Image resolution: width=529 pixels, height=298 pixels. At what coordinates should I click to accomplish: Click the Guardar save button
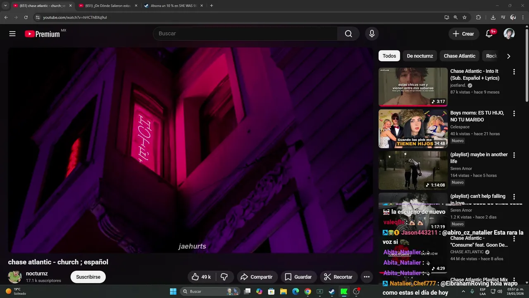pos(298,277)
